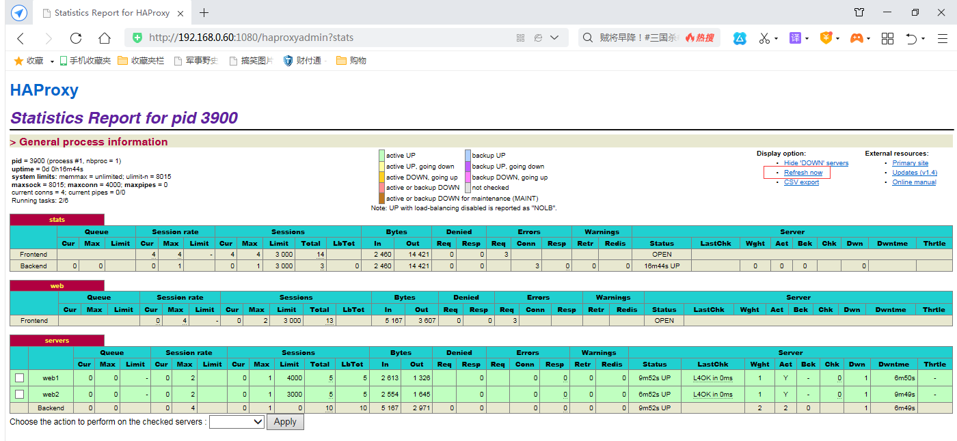Image resolution: width=957 pixels, height=441 pixels.
Task: Select the Statistics Report for HAProxy tab
Action: pos(113,13)
